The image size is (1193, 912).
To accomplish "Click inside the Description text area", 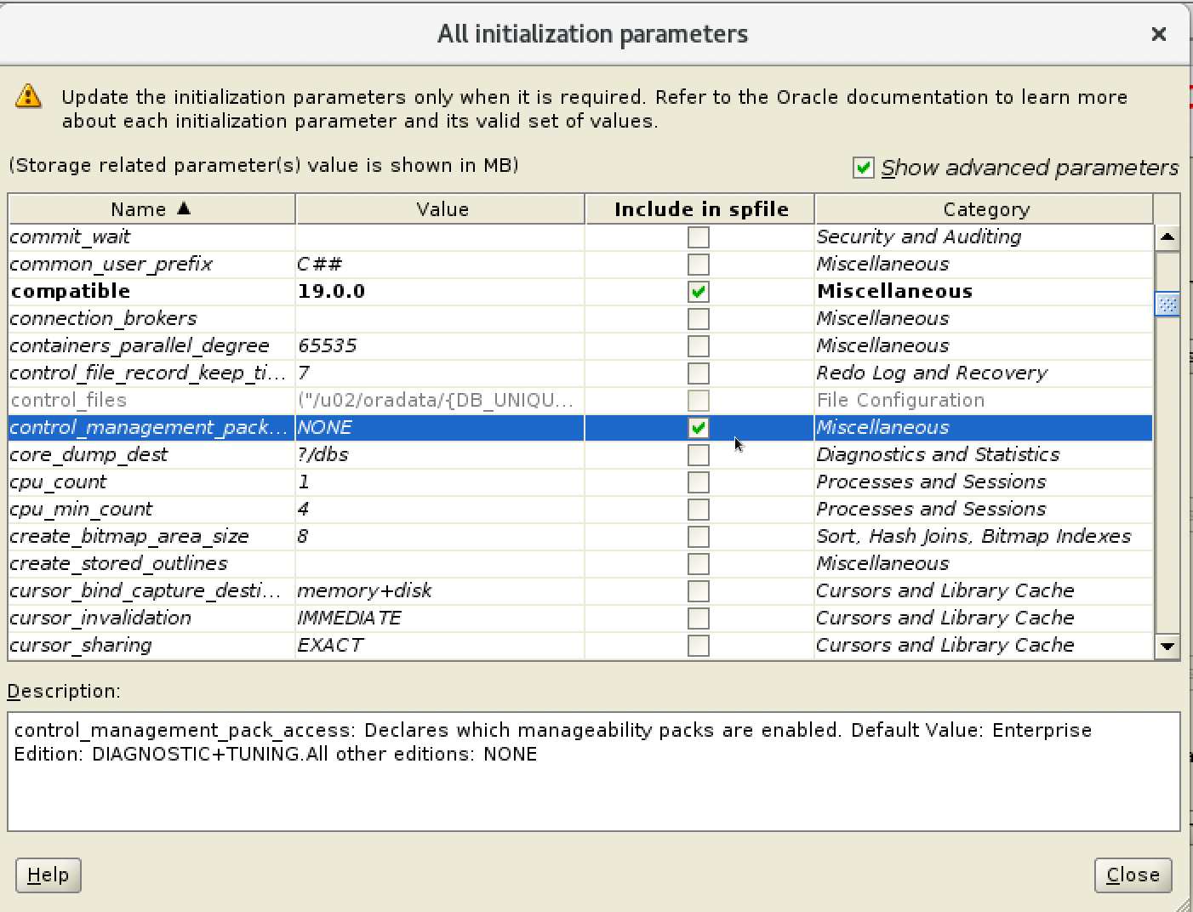I will click(x=594, y=772).
